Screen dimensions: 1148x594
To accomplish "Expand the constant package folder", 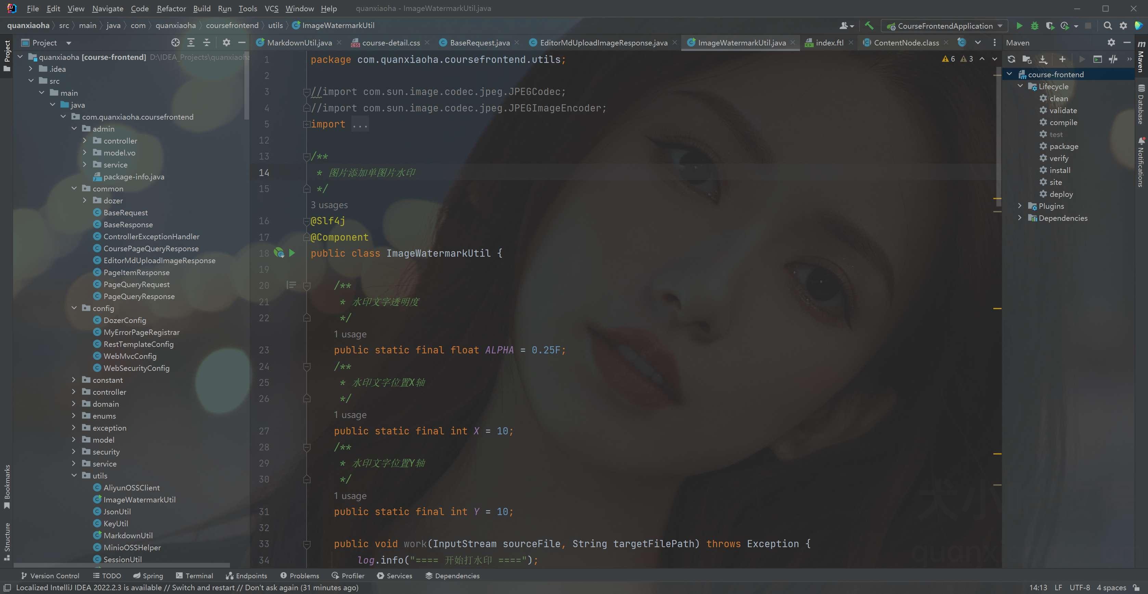I will [x=74, y=380].
